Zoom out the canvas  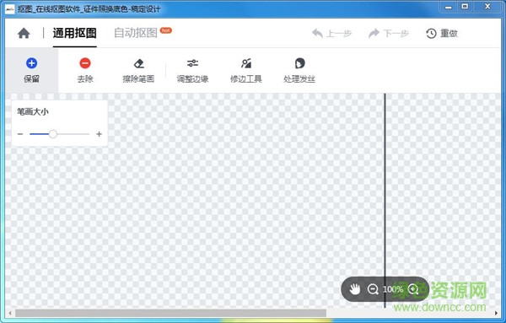click(x=373, y=289)
